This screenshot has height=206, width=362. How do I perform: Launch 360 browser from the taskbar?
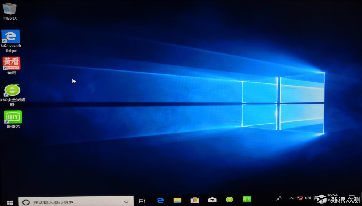coord(230,199)
